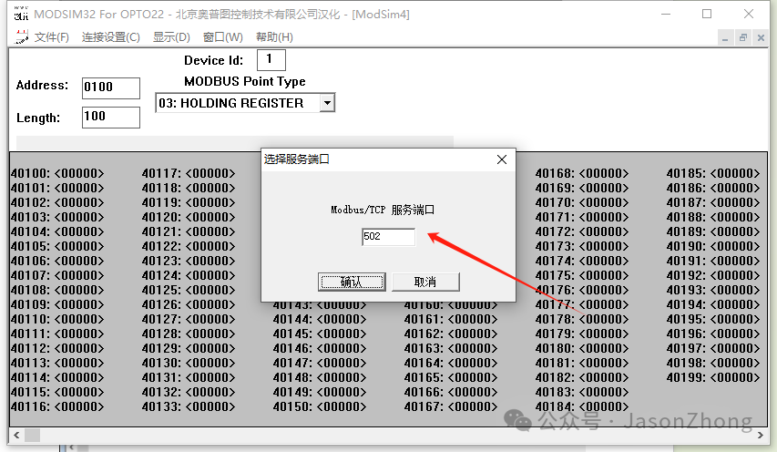Screen dimensions: 777x452
Task: Click the Modbus/TCP 服务端口 label
Action: (383, 211)
